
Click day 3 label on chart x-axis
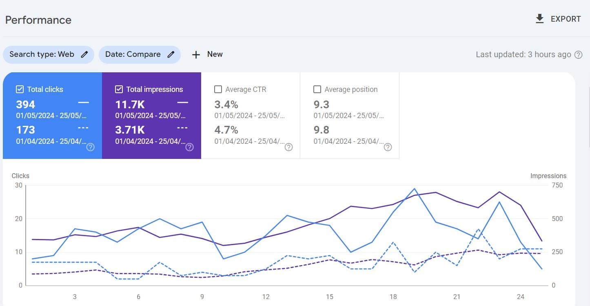pyautogui.click(x=75, y=297)
